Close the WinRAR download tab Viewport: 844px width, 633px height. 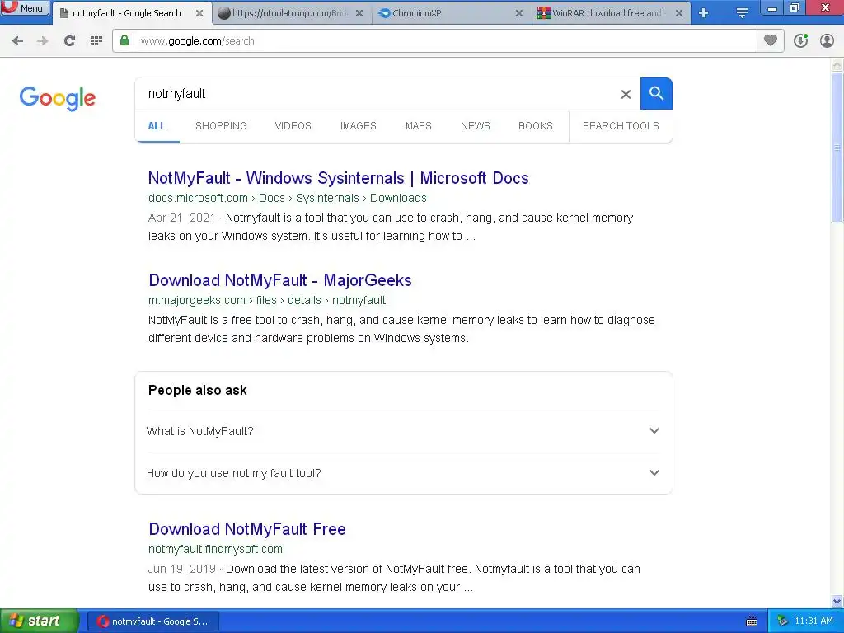pos(679,13)
